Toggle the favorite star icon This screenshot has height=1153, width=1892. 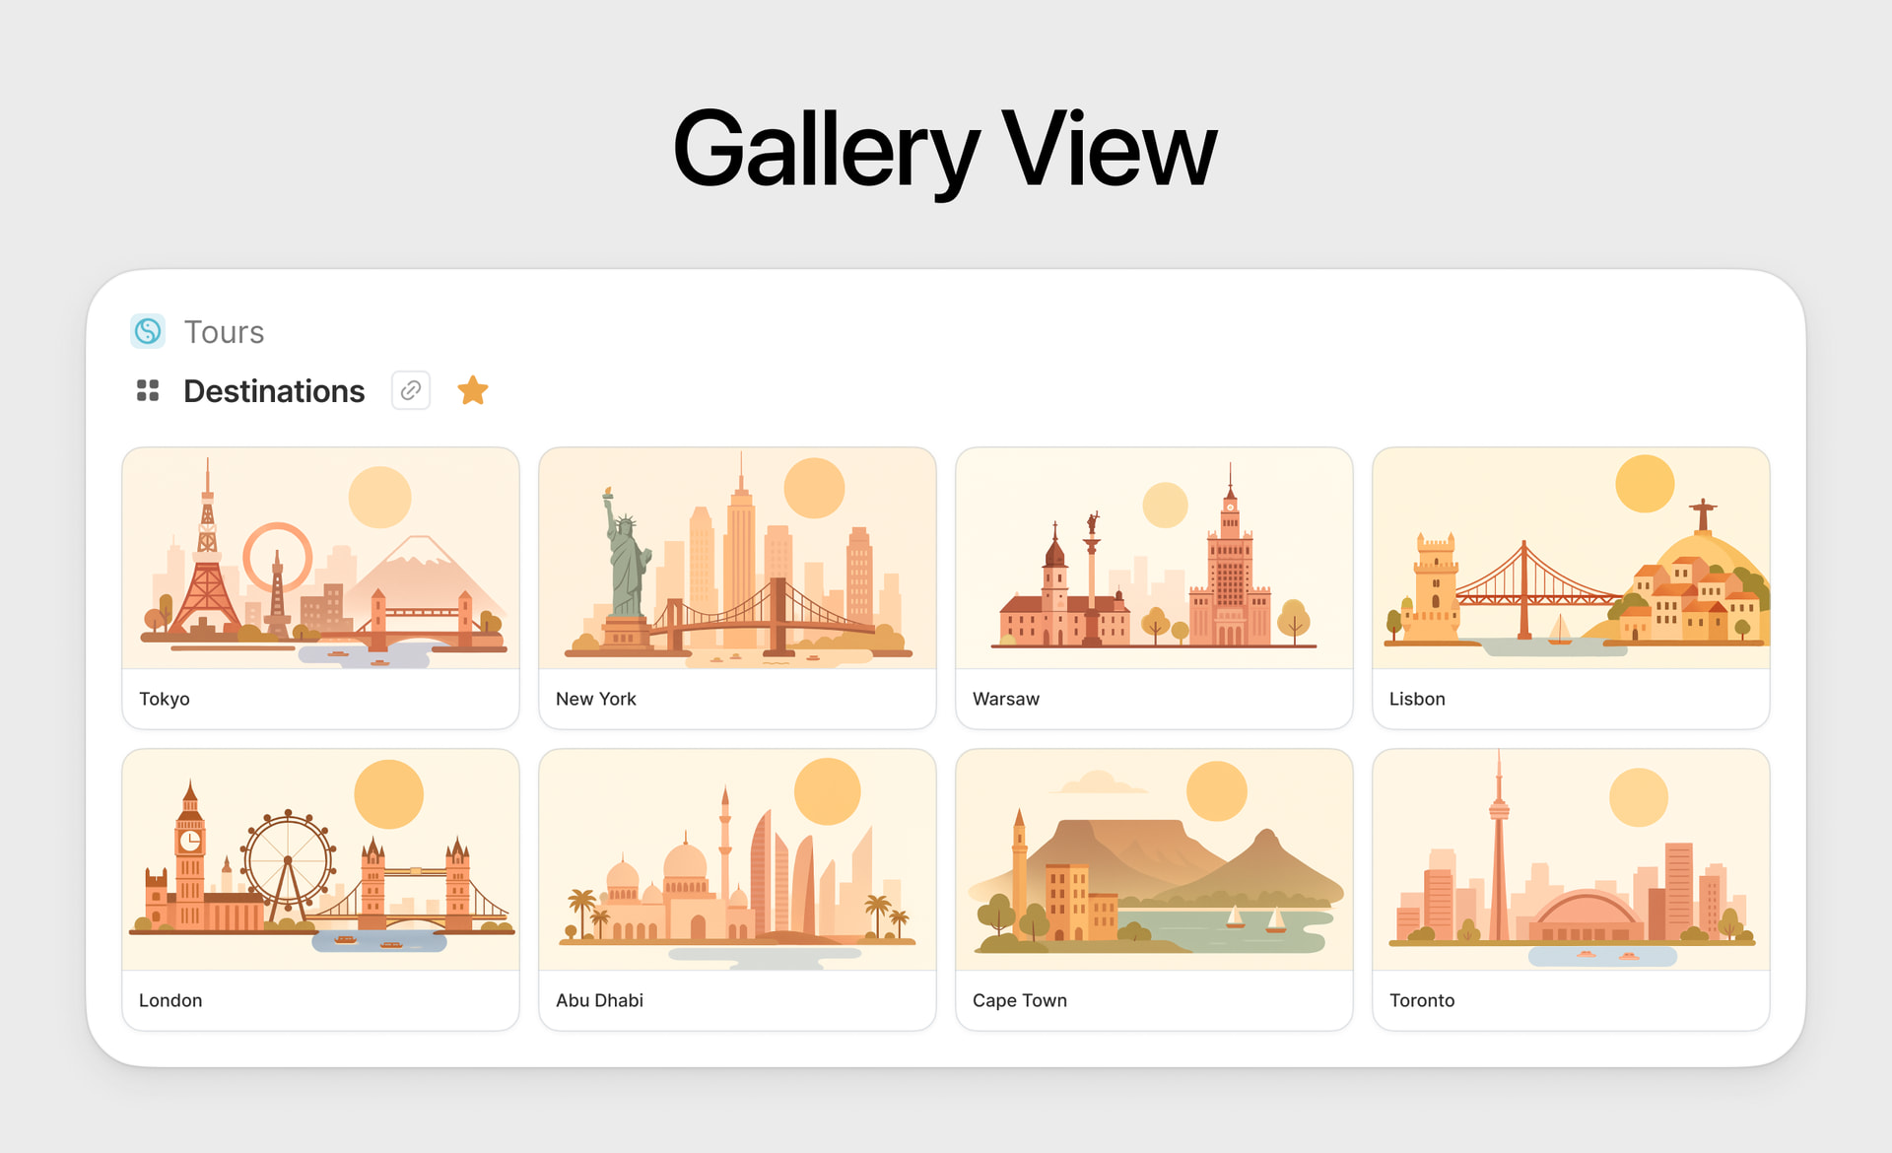pos(473,390)
